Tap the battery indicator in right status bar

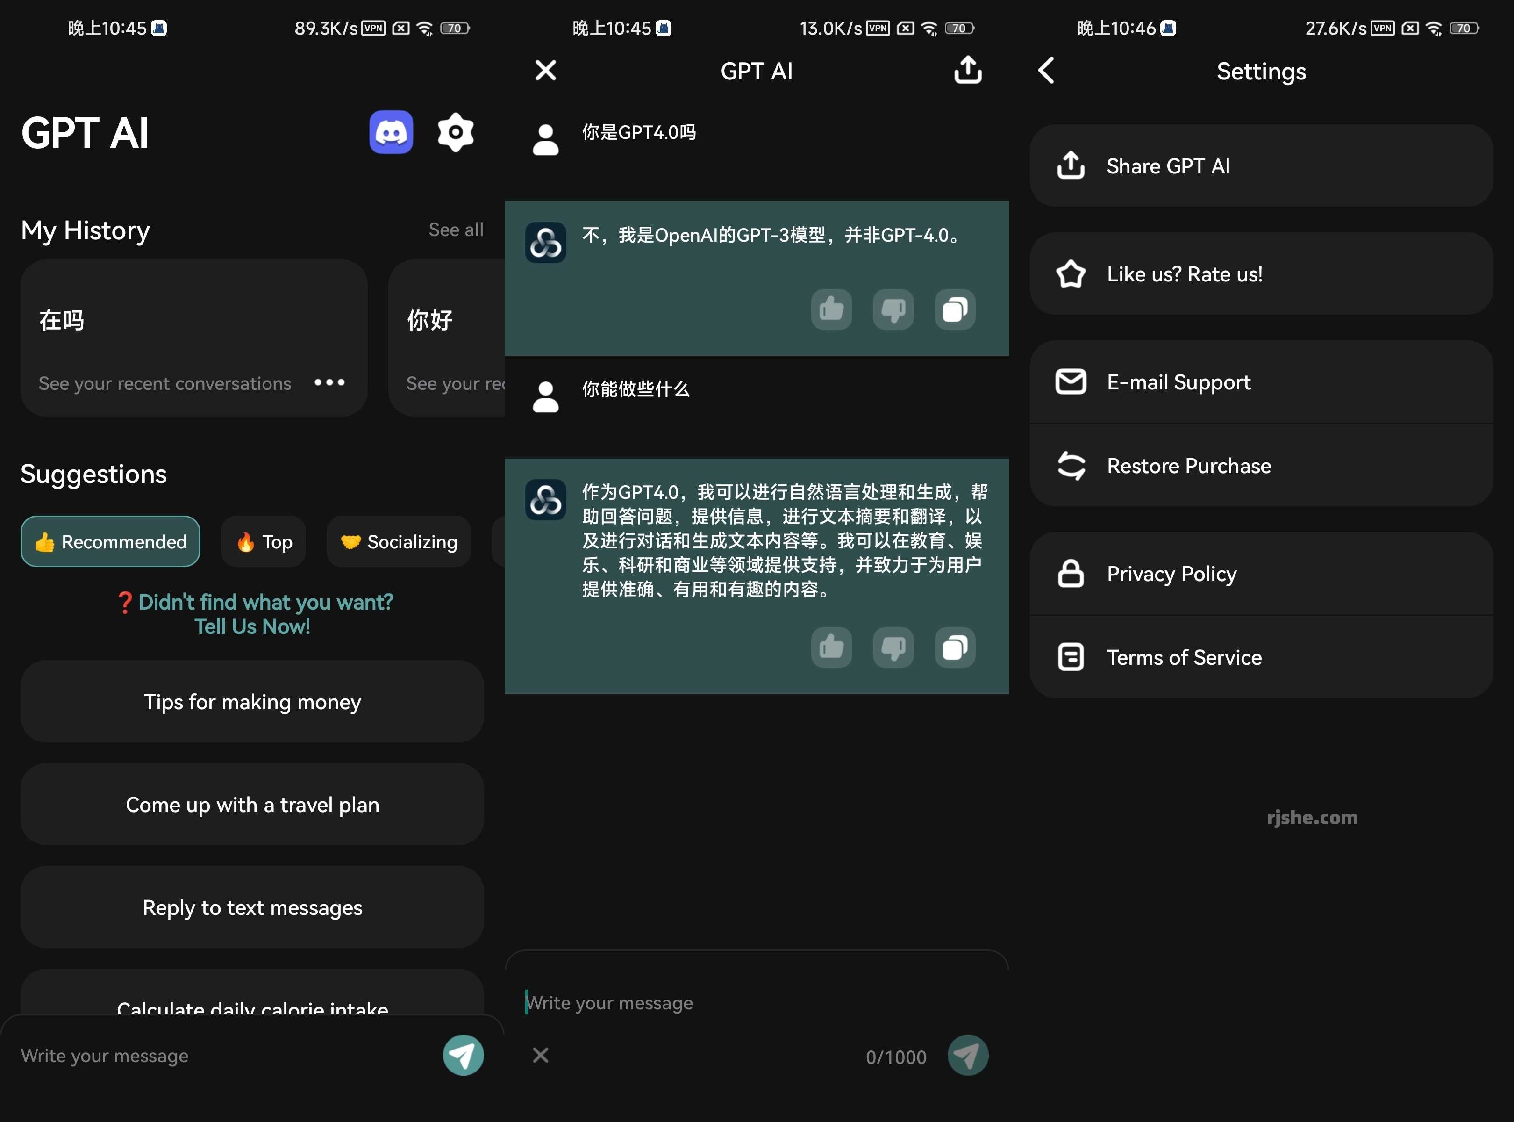pos(1464,28)
